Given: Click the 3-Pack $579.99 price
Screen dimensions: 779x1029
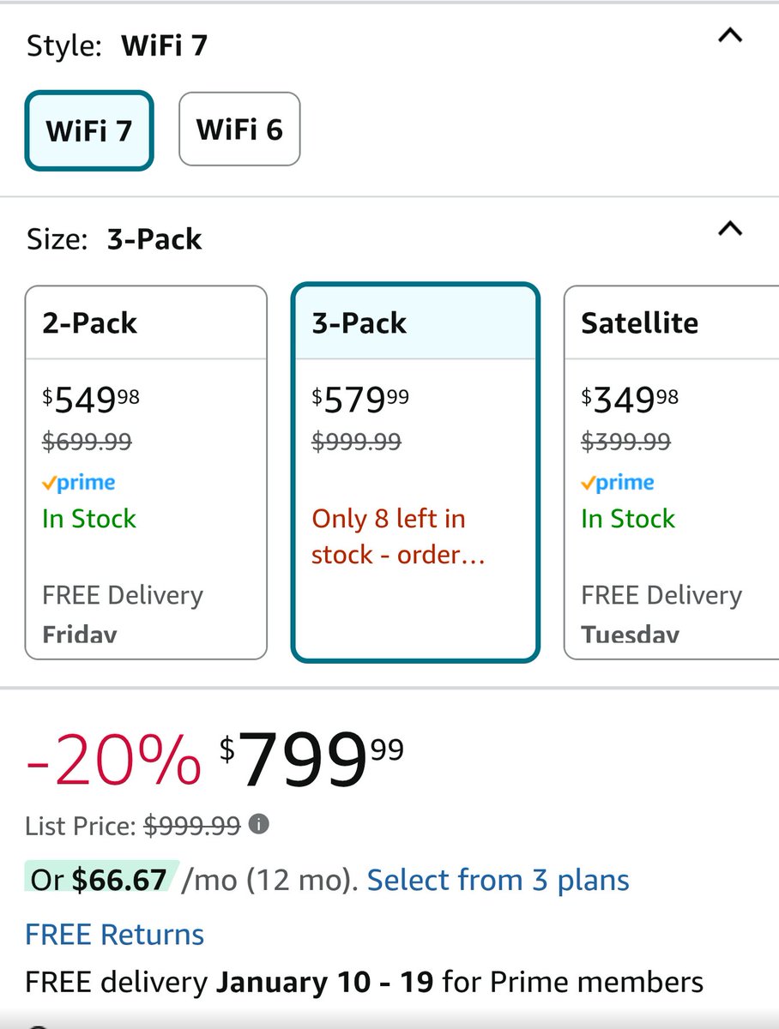Looking at the screenshot, I should pyautogui.click(x=360, y=399).
